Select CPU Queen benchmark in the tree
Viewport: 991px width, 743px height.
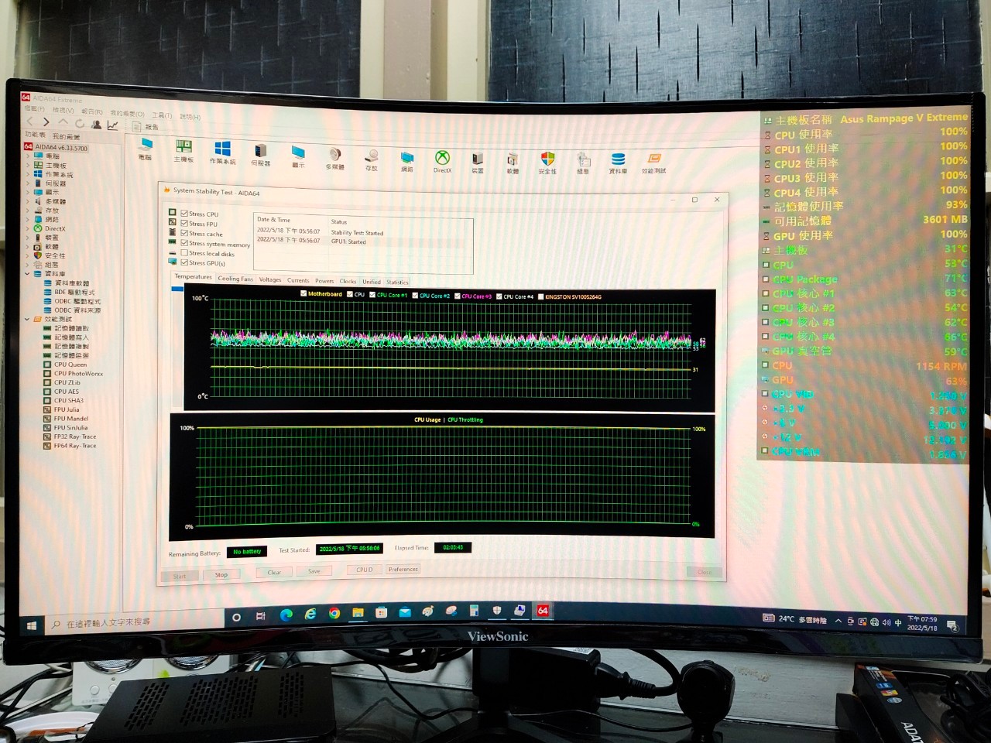(70, 365)
